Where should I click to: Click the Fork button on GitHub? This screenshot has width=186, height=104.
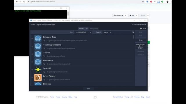pos(143,15)
